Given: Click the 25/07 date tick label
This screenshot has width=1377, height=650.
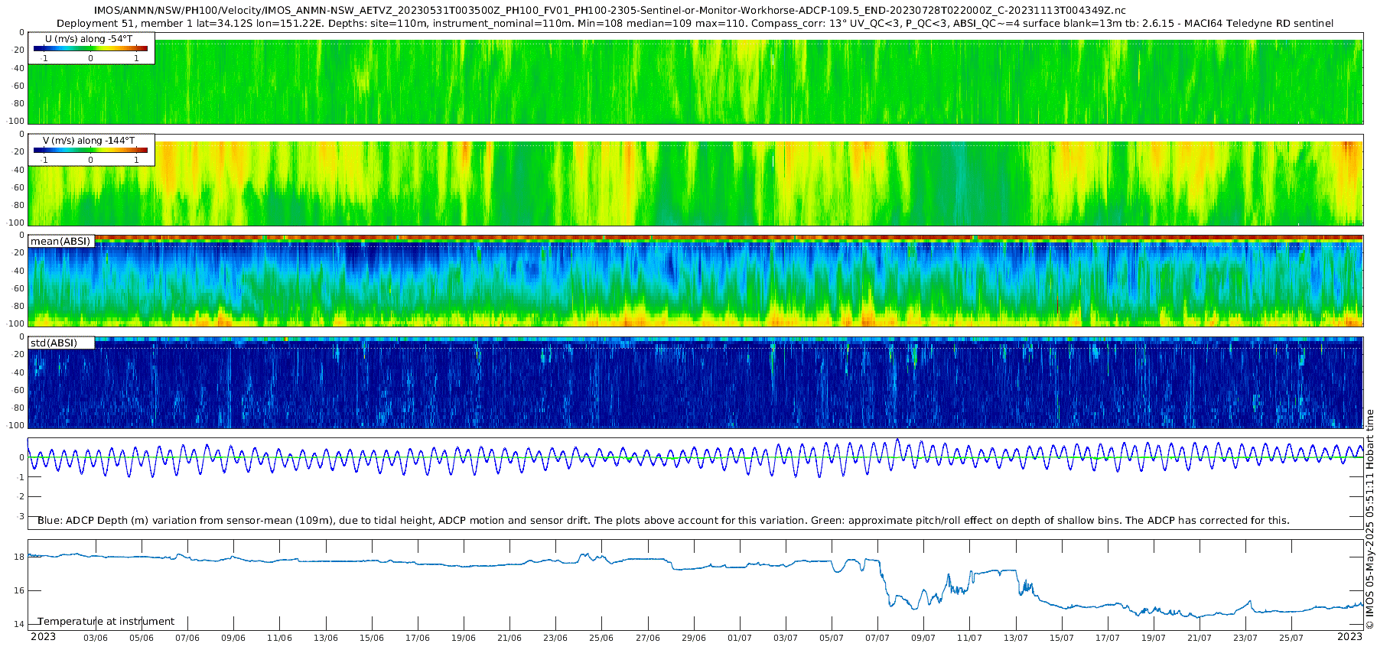Looking at the screenshot, I should coord(1291,638).
